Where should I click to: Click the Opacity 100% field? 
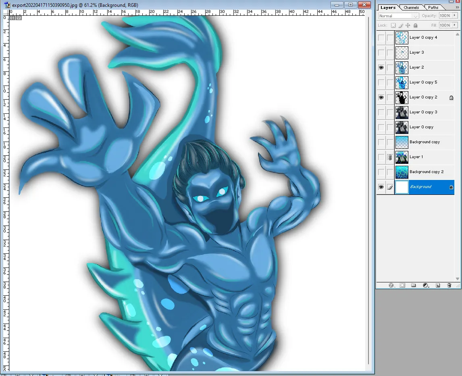coord(445,16)
